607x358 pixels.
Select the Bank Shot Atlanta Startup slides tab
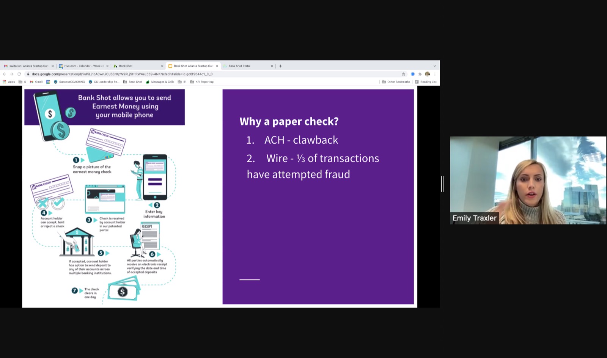click(193, 66)
